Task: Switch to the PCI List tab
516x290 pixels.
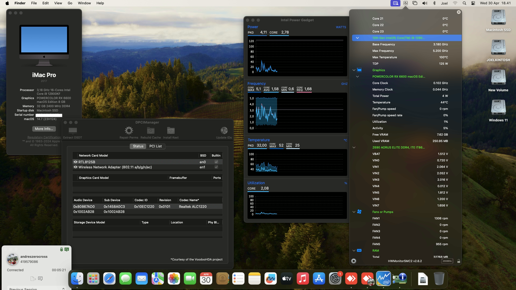Action: click(155, 146)
